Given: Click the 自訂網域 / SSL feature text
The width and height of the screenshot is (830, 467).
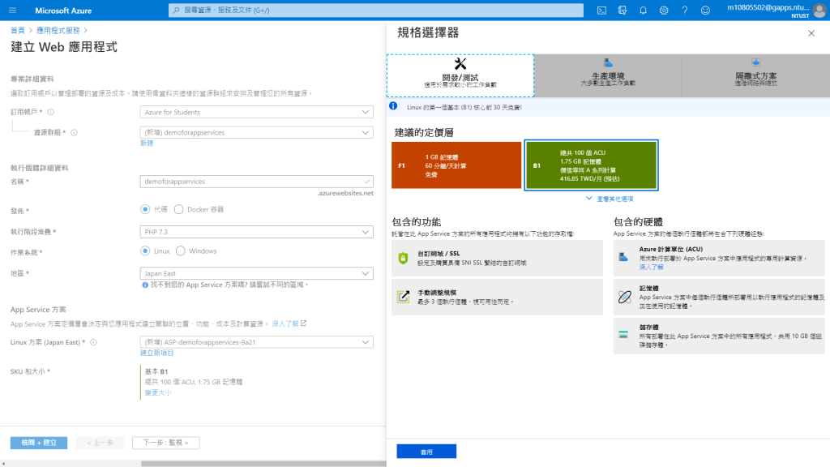Looking at the screenshot, I should 439,254.
